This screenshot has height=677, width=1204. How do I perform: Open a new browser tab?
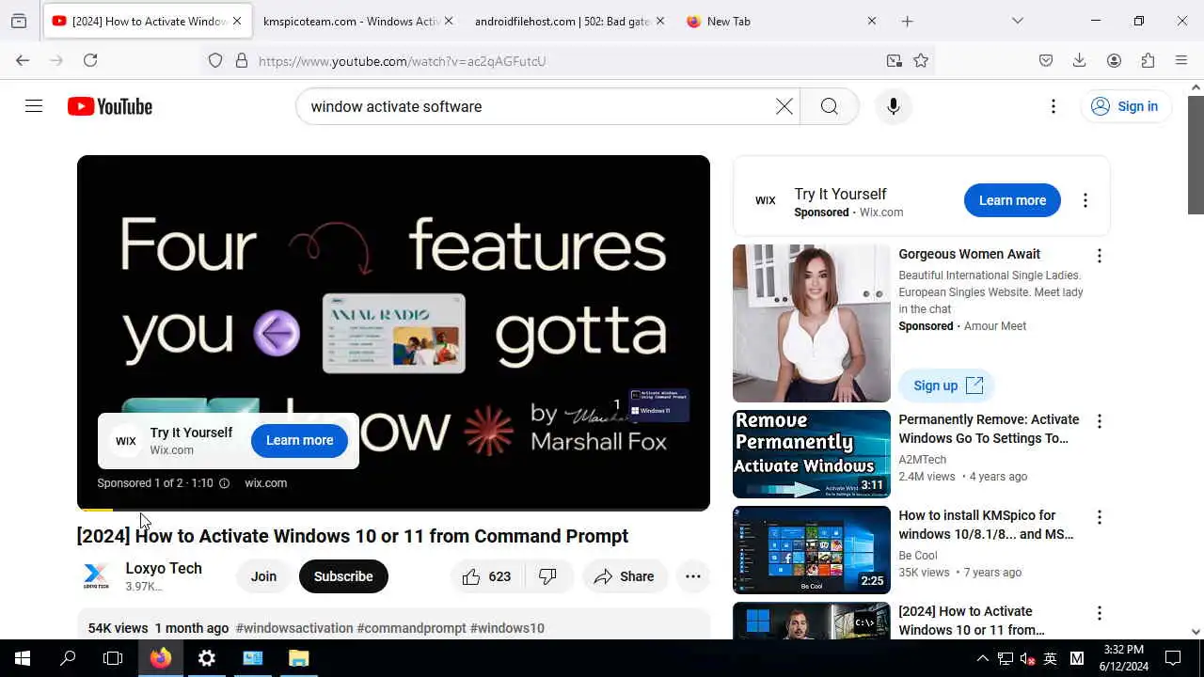point(907,21)
